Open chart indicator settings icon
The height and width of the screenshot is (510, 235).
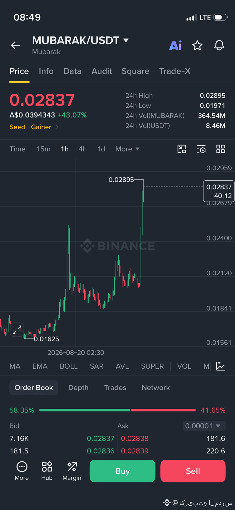(201, 149)
